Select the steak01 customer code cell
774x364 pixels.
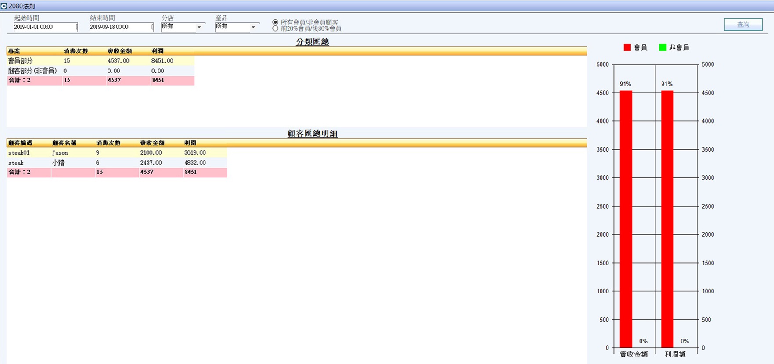point(19,153)
